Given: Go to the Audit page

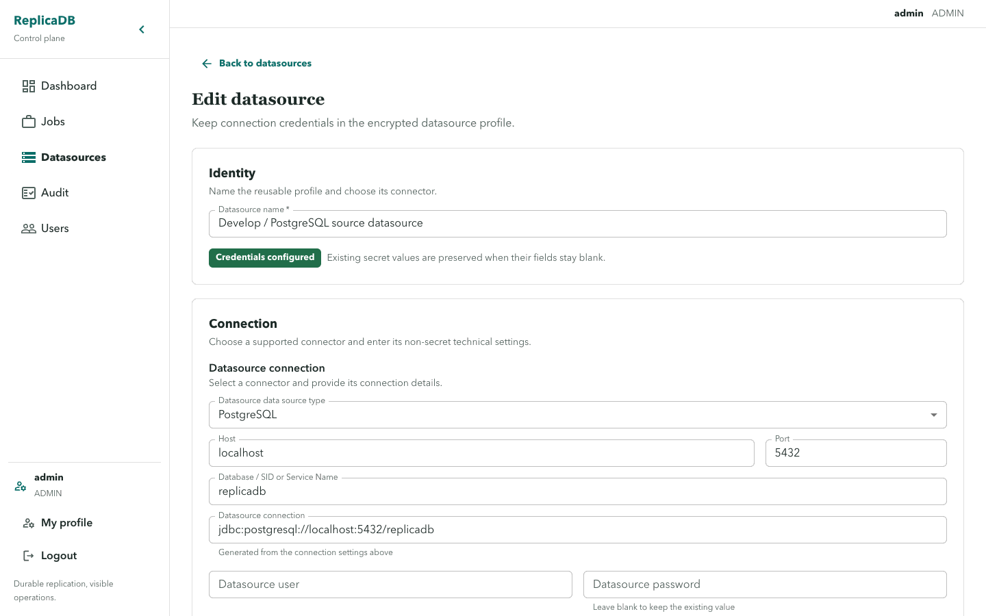Looking at the screenshot, I should tap(85, 193).
